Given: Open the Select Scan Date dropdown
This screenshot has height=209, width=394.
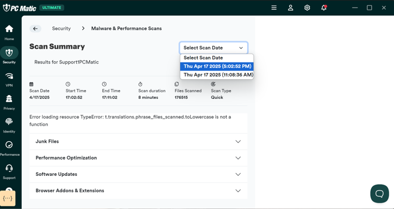Looking at the screenshot, I should click(x=214, y=48).
